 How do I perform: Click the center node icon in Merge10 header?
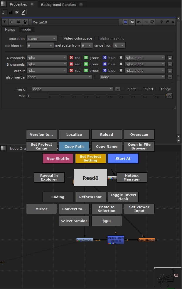point(12,22)
